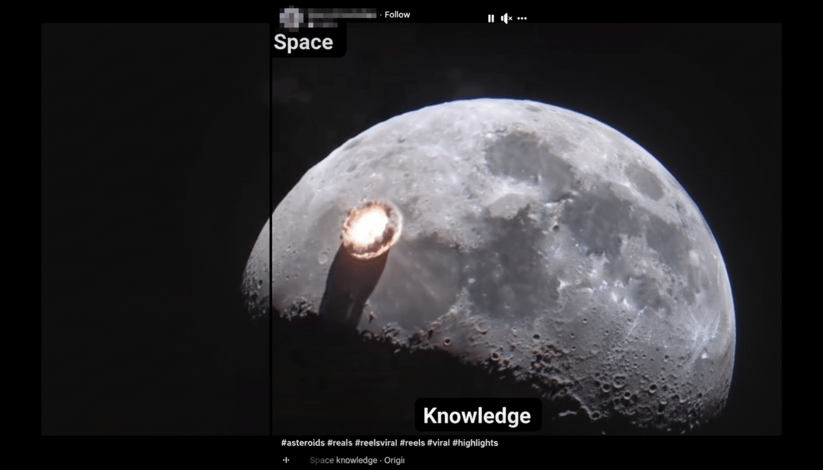Open the three-dot more options menu
The width and height of the screenshot is (823, 470).
pyautogui.click(x=522, y=18)
